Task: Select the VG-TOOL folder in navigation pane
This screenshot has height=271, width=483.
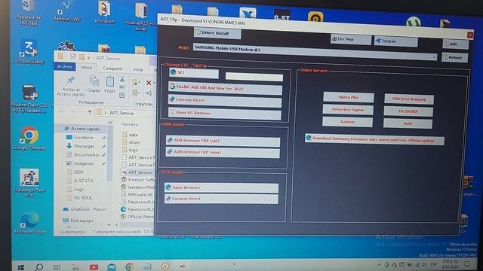Action: (x=82, y=198)
